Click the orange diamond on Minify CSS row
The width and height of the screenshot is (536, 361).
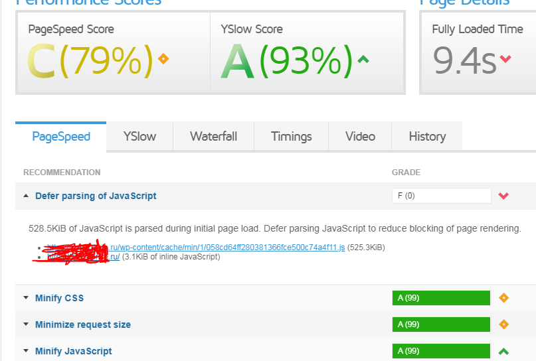503,298
